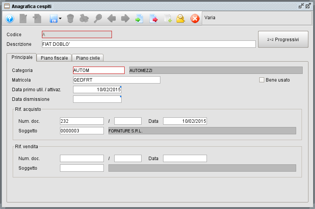Click the Data primo util. date field
The image size is (315, 209).
[97, 90]
